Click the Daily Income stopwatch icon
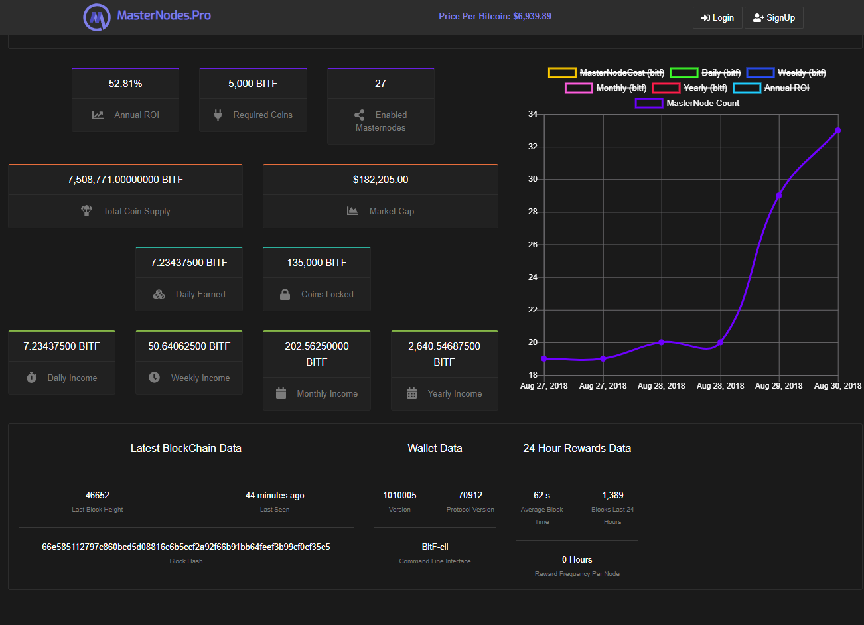This screenshot has height=625, width=864. click(31, 378)
